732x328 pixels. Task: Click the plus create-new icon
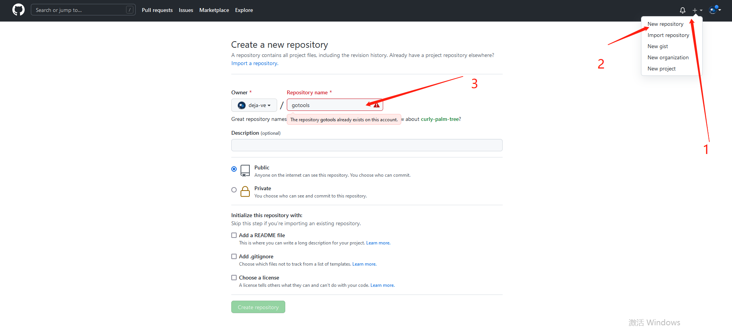(695, 10)
